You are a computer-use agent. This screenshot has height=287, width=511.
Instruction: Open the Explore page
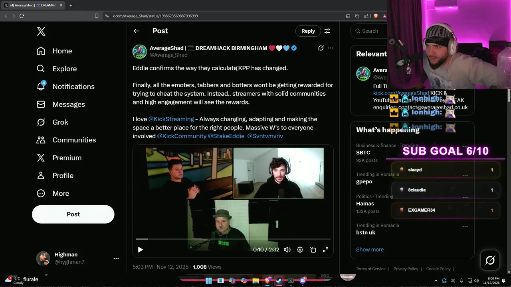(56, 69)
